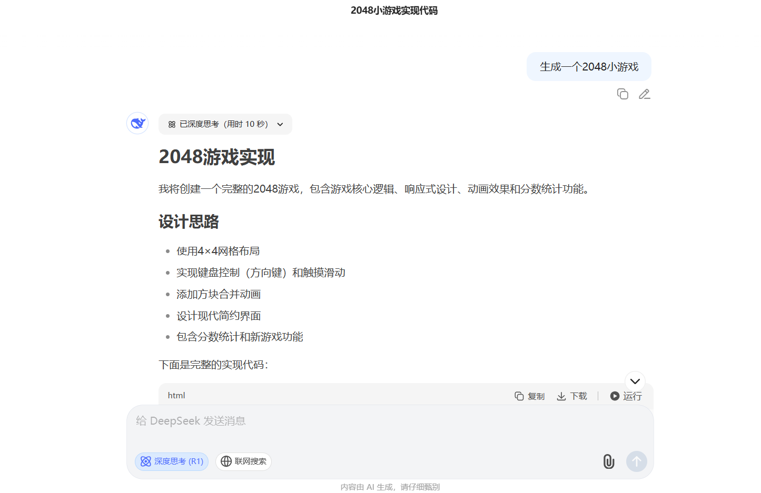Click the bullet 设计现代简约界面
This screenshot has width=761, height=493.
point(219,316)
